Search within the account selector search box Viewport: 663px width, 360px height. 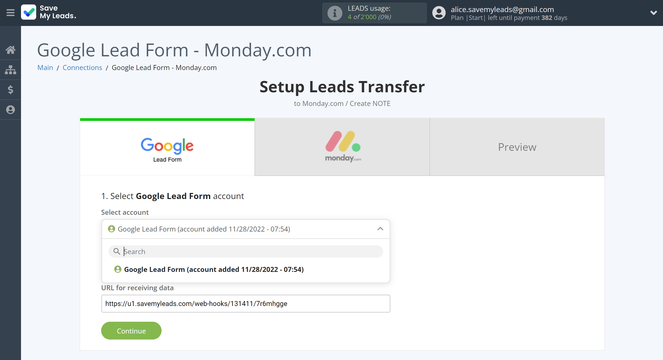pyautogui.click(x=246, y=251)
